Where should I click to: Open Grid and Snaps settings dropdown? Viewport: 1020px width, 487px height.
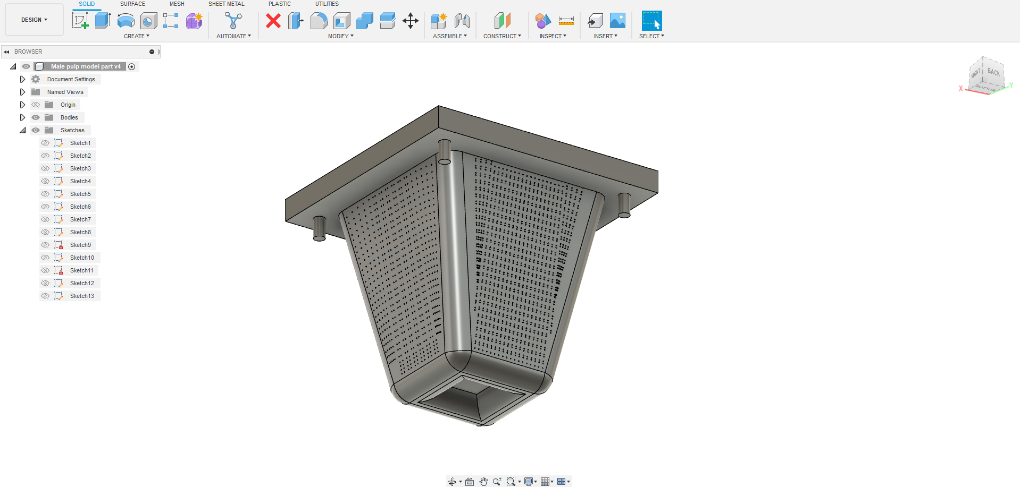(x=547, y=482)
